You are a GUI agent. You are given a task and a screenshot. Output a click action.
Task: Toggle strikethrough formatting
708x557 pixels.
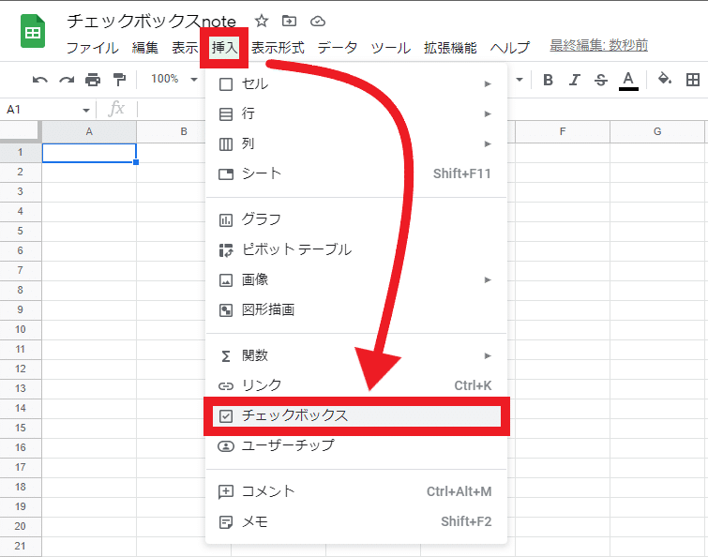pos(600,80)
